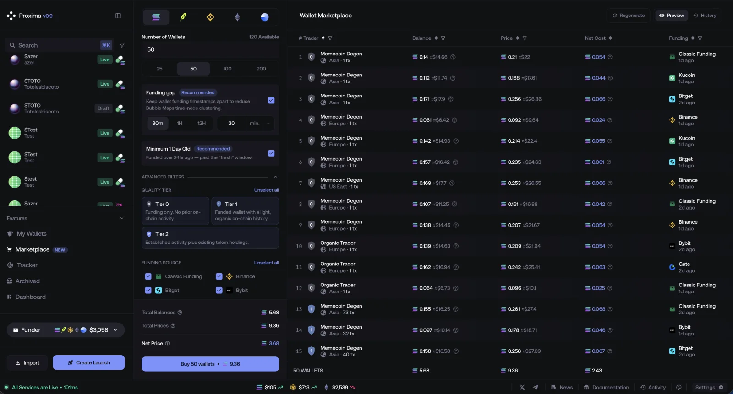The width and height of the screenshot is (733, 394).
Task: Filter the Balance column
Action: pos(443,38)
